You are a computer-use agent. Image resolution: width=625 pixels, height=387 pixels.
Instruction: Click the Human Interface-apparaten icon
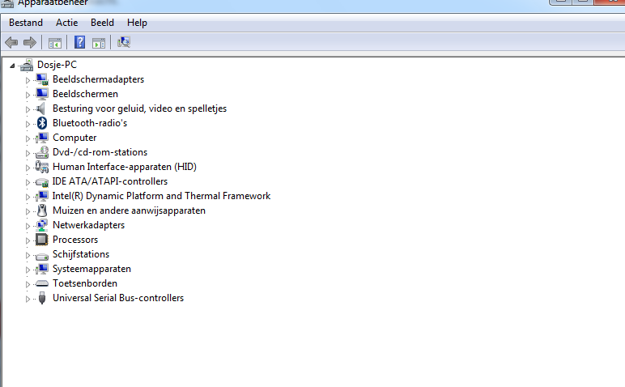click(42, 167)
